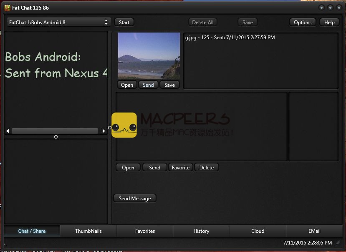Click the top toolbar Save button
Viewport: 346px width, 252px height.
248,22
